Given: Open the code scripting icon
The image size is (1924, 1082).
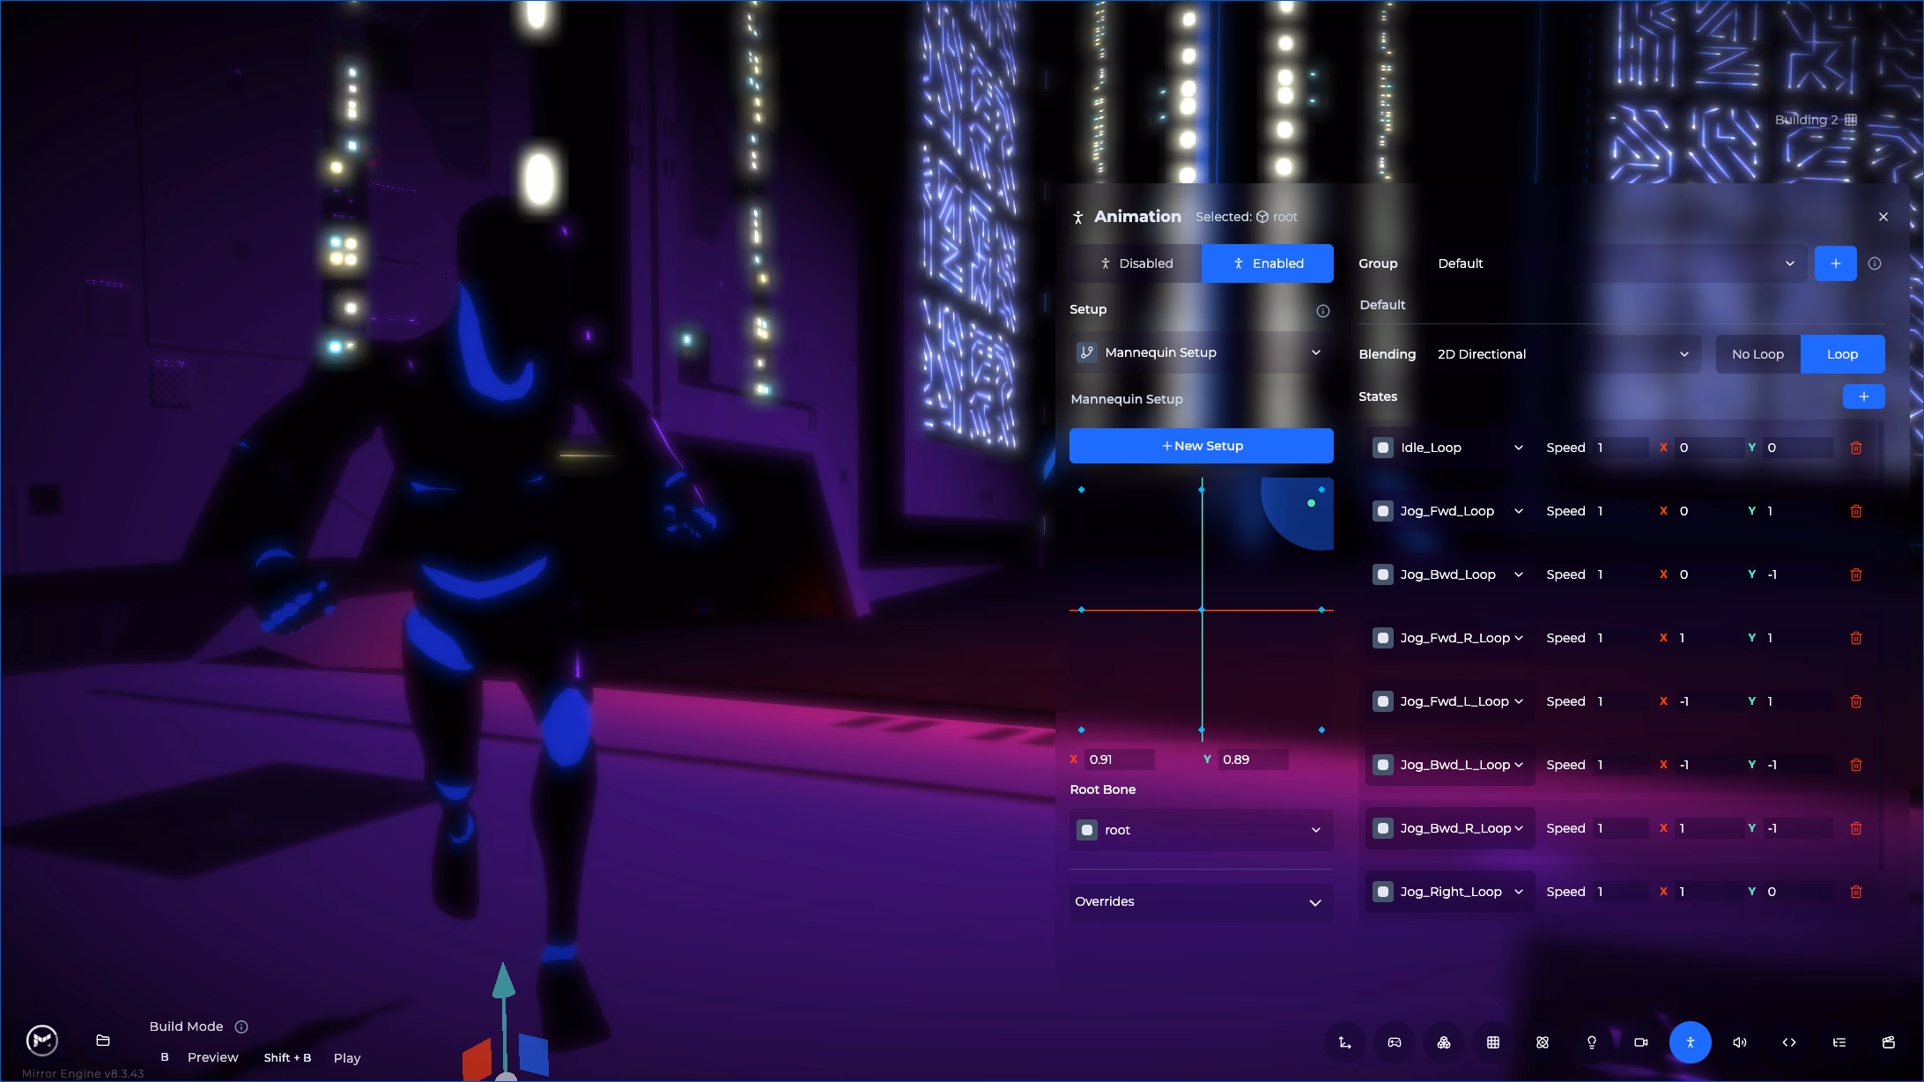Looking at the screenshot, I should coord(1789,1042).
